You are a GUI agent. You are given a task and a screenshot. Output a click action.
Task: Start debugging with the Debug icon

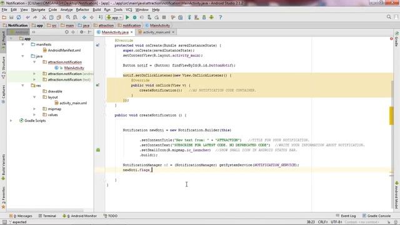point(134,17)
